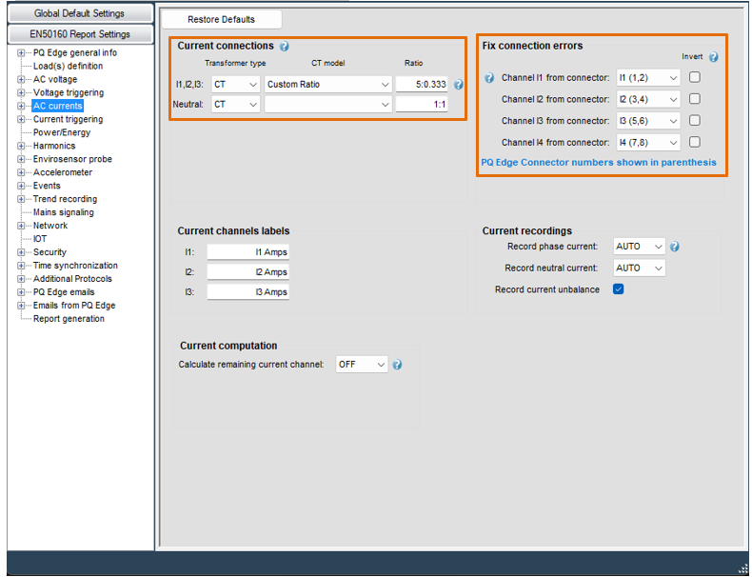Click Restore Defaults button
Image resolution: width=752 pixels, height=577 pixels.
222,20
